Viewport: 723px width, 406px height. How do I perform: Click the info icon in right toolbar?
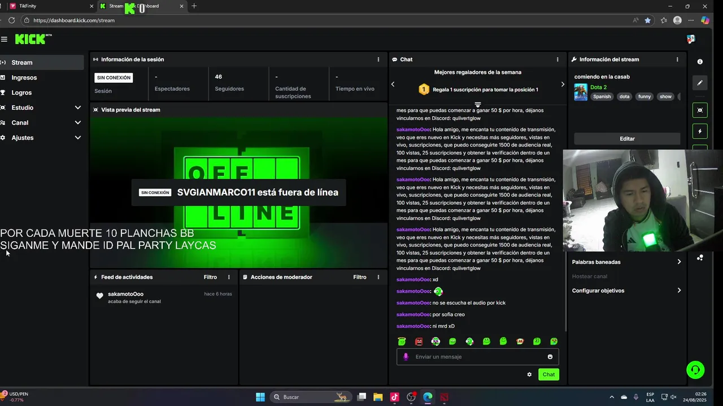(700, 61)
